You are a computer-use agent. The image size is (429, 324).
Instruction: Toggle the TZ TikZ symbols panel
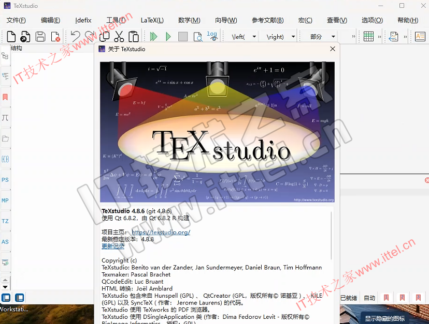pyautogui.click(x=5, y=221)
